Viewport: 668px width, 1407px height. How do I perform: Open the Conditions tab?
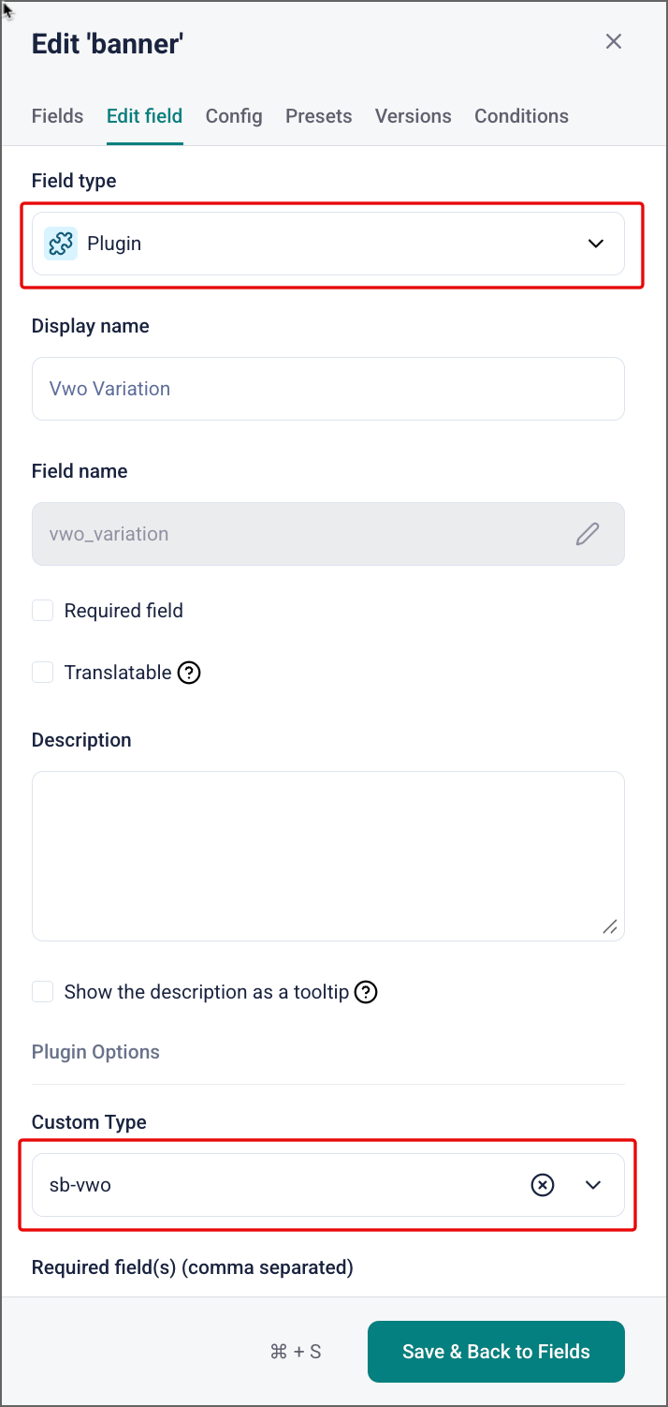click(521, 116)
